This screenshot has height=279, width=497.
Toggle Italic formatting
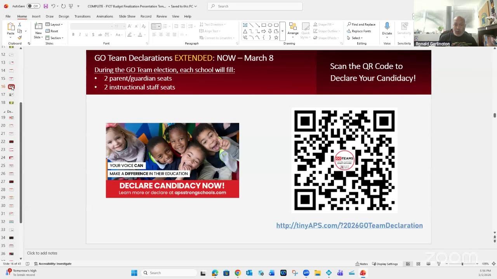[x=80, y=34]
